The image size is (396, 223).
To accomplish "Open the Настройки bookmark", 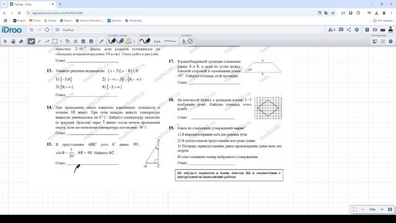I will click(134, 20).
